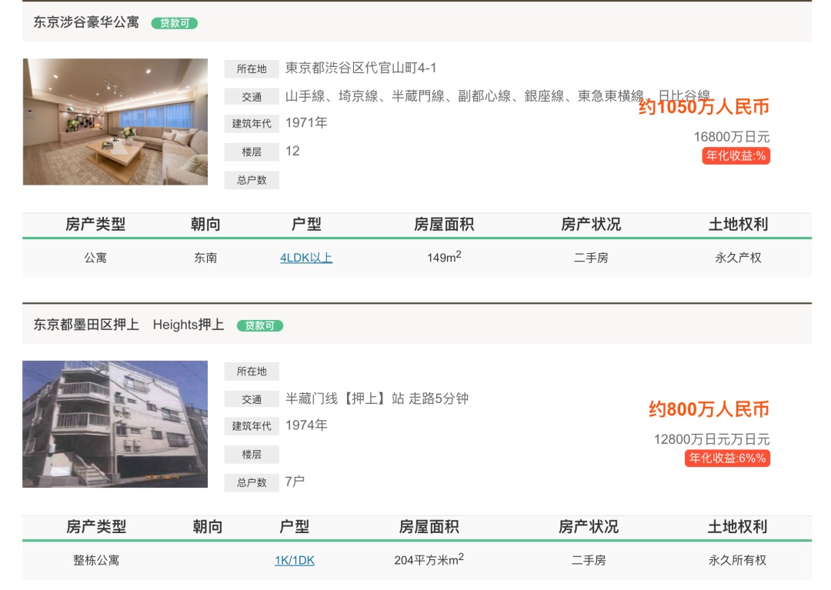Click the 总户数 label in the Shibuya listing
The image size is (831, 590).
tap(252, 180)
